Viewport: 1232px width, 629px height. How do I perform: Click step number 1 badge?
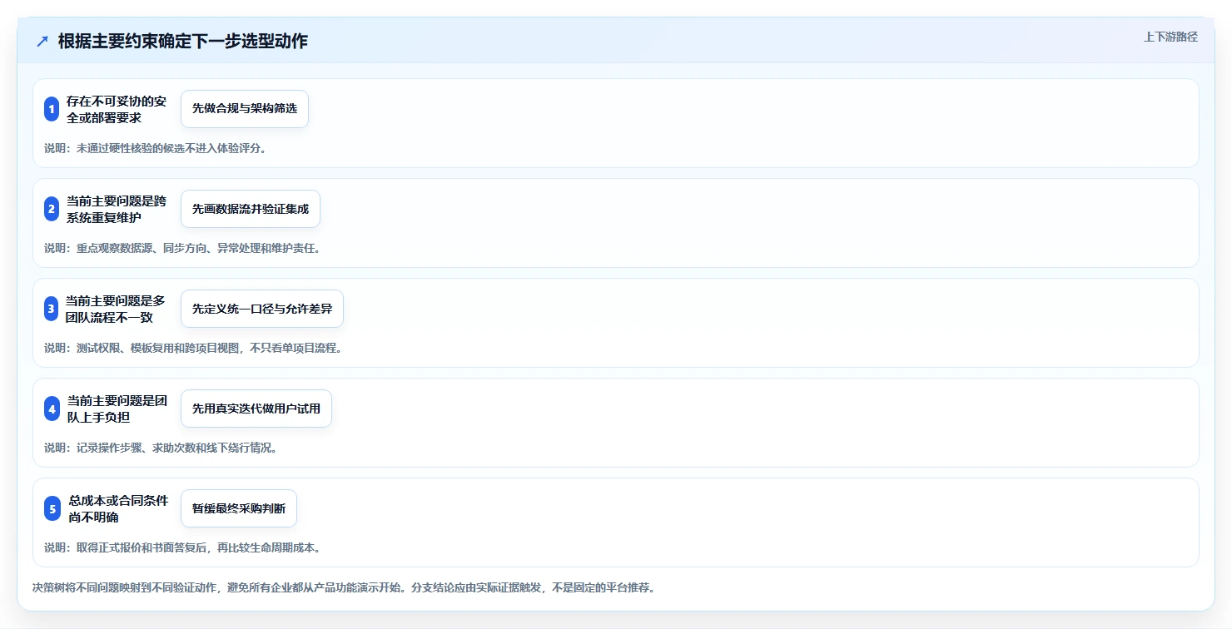[x=52, y=109]
